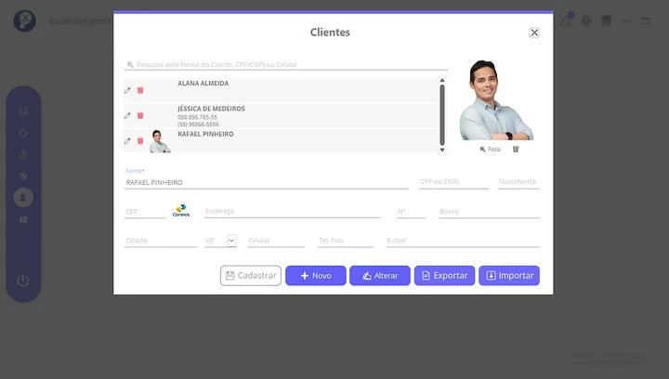Click red trash icon for Rafael Pinheiro
The height and width of the screenshot is (379, 669).
click(140, 141)
